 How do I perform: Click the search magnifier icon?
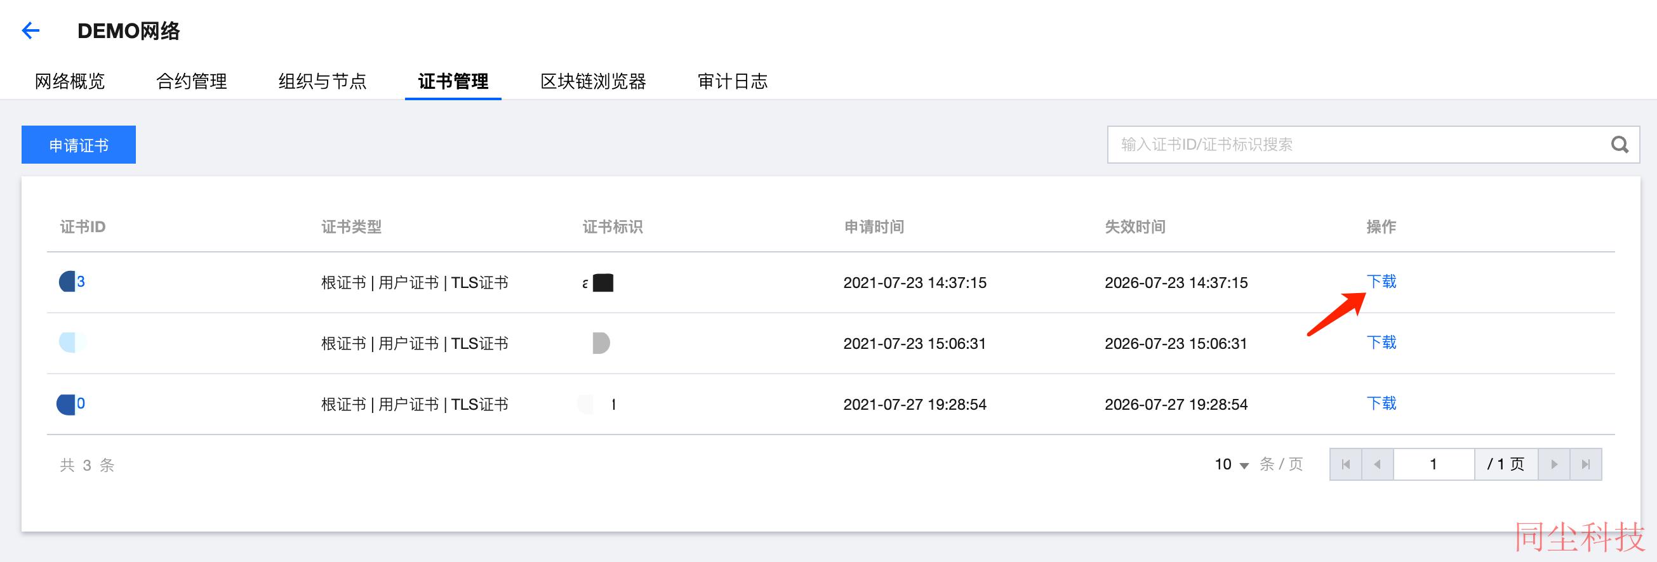1619,145
